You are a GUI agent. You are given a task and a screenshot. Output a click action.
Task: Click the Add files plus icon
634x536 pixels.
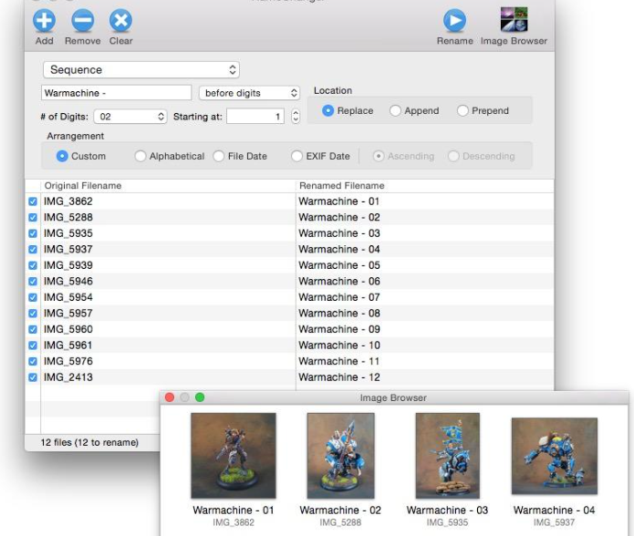(44, 20)
